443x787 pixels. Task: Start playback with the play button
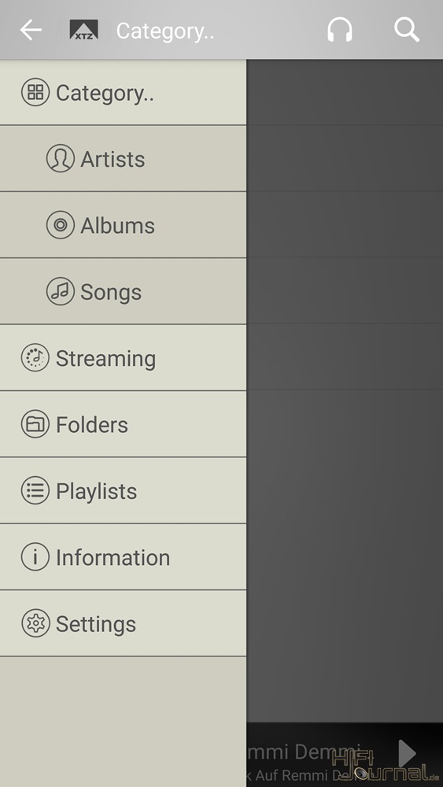click(407, 753)
